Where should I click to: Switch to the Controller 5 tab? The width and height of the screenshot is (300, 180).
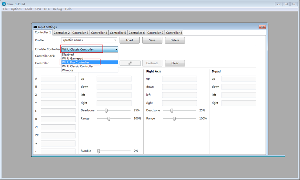tap(118, 33)
